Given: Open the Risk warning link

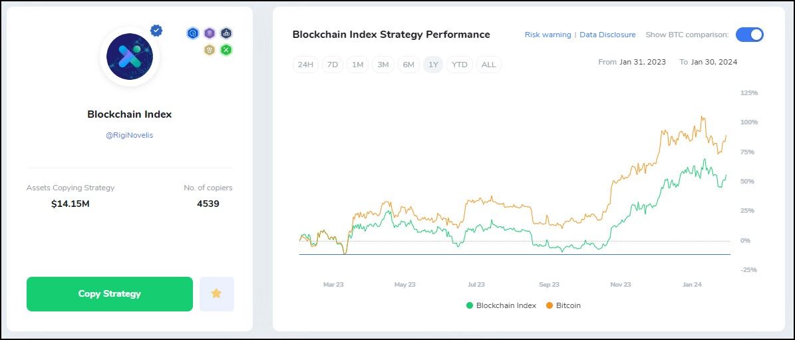Looking at the screenshot, I should tap(548, 35).
